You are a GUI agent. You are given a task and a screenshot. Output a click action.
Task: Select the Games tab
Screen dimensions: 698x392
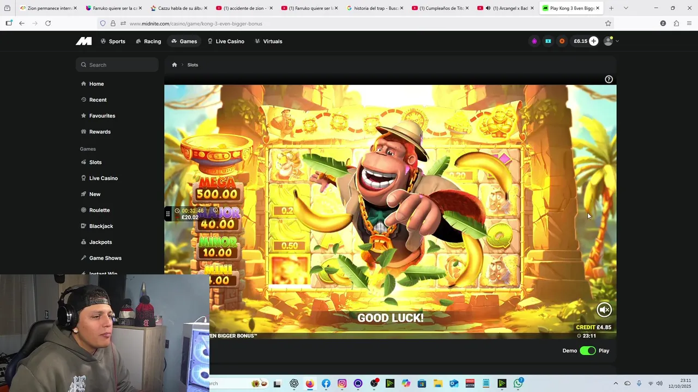click(x=184, y=41)
